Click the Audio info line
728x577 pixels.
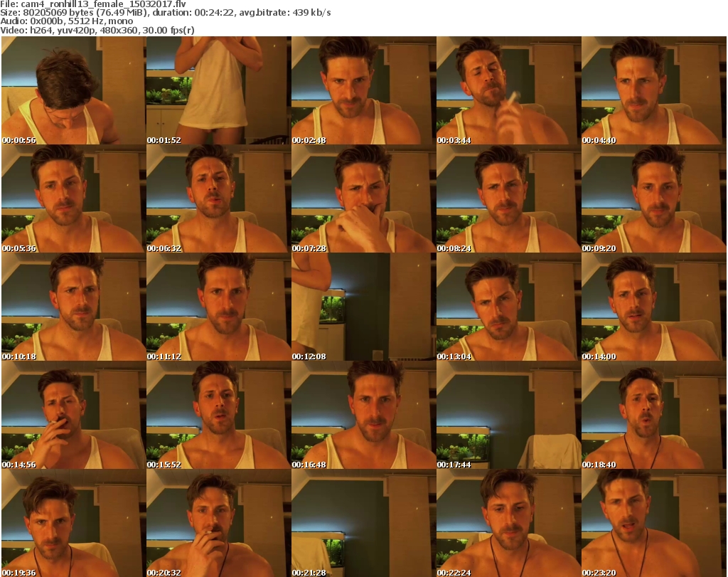[x=66, y=21]
